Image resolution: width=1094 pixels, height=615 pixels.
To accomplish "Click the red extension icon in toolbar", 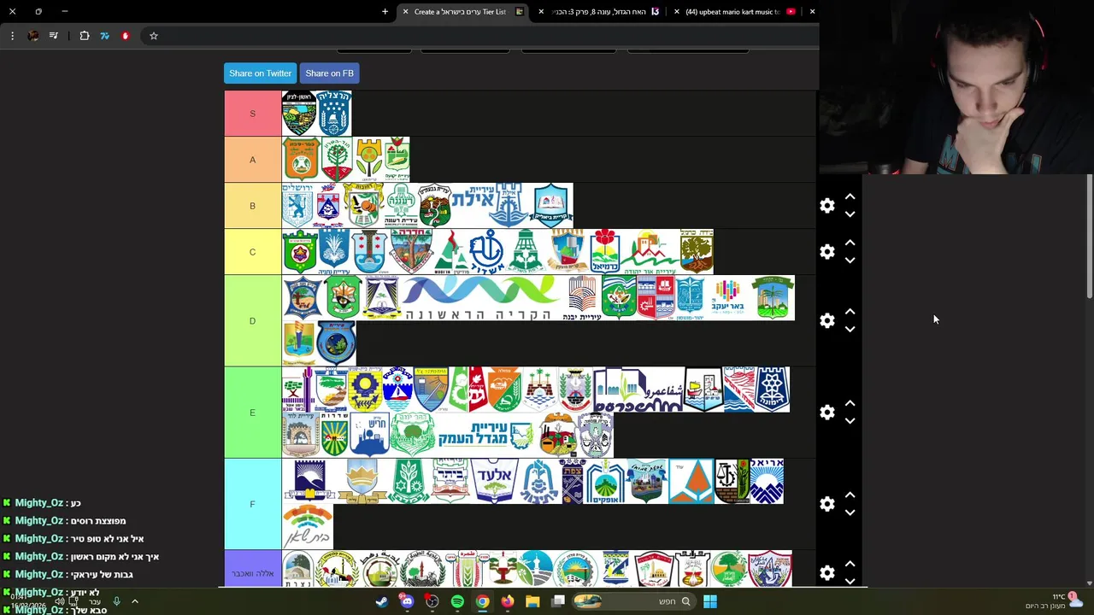I will (x=125, y=36).
